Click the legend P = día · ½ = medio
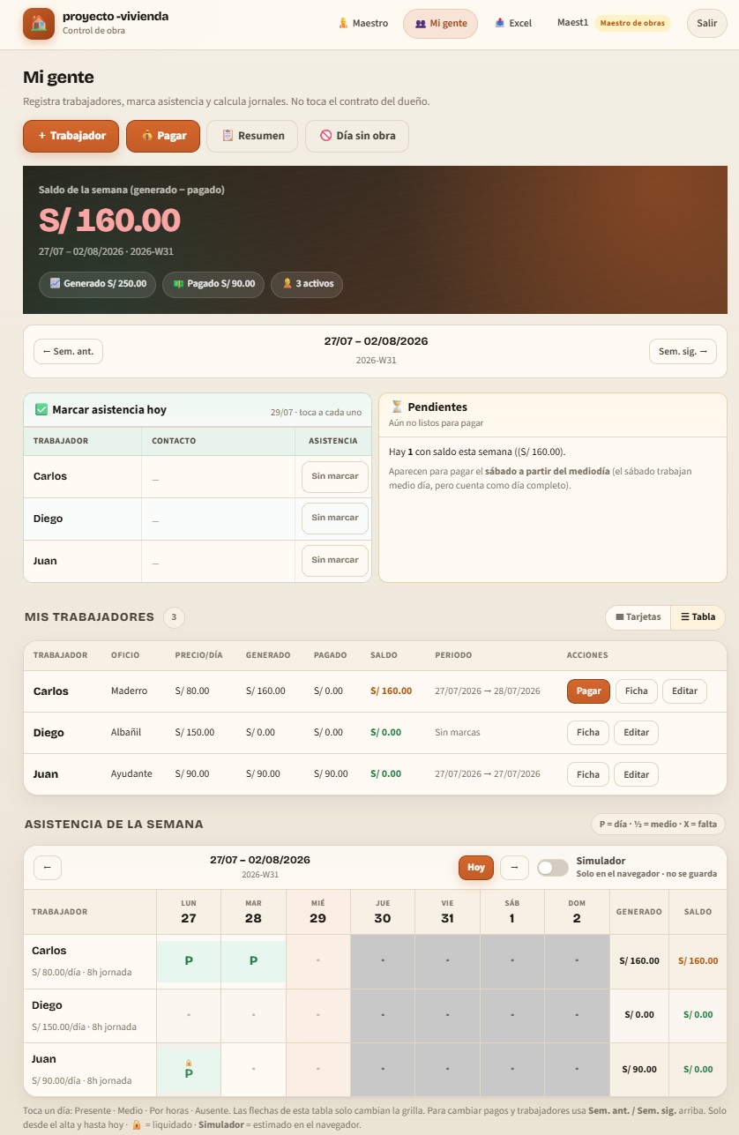Image resolution: width=739 pixels, height=1135 pixels. click(x=658, y=825)
